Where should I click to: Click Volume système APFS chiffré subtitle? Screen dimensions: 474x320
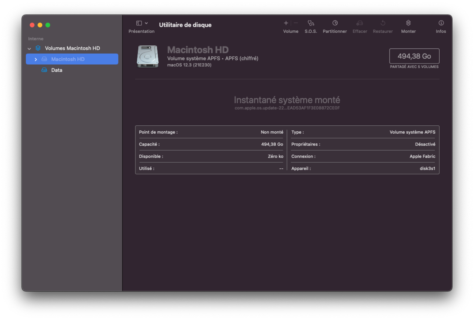pos(213,58)
